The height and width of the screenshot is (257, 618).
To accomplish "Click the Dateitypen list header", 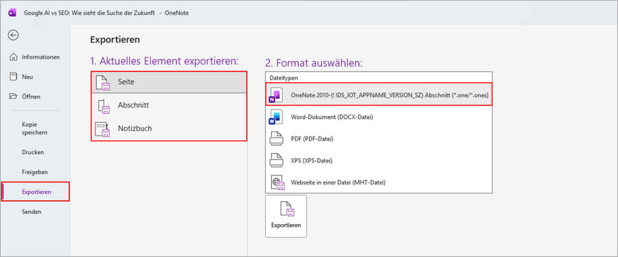I will click(x=379, y=77).
